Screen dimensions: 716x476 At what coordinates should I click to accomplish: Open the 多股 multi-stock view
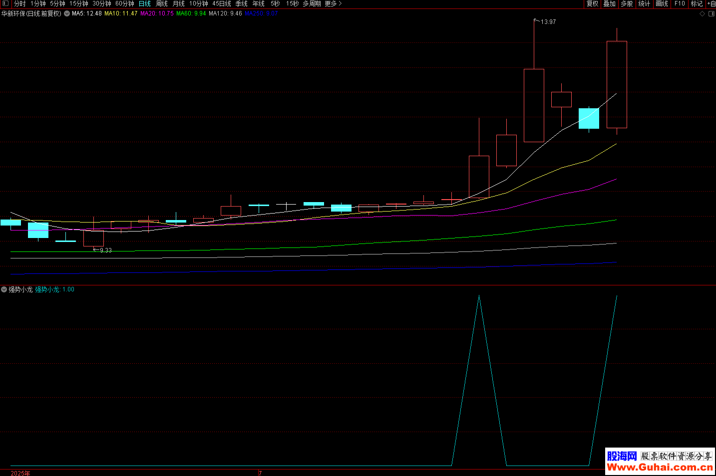(627, 3)
